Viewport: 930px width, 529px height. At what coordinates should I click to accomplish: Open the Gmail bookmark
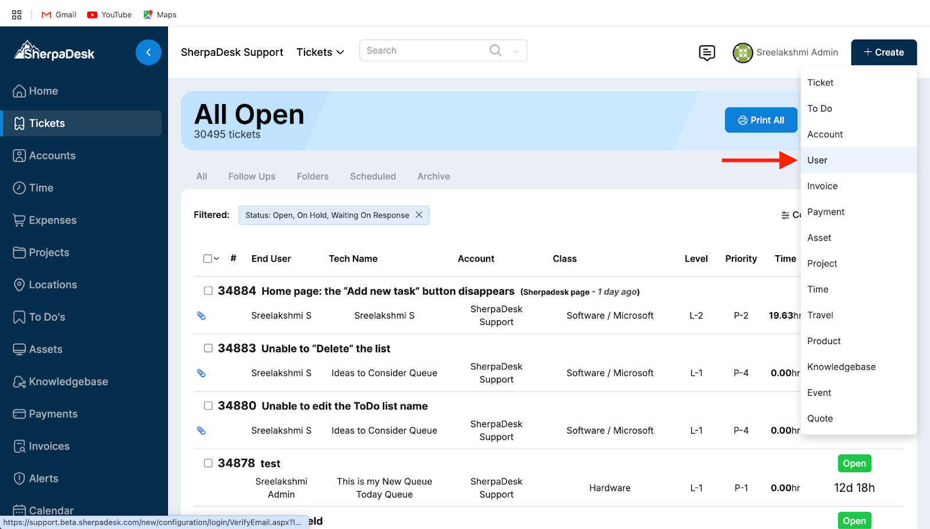pos(59,15)
